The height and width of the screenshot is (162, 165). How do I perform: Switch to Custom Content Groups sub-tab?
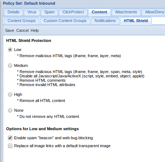pos(65,21)
